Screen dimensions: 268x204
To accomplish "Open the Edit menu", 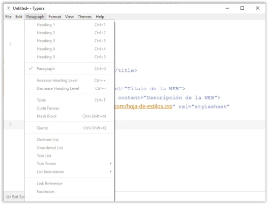I will point(19,17).
